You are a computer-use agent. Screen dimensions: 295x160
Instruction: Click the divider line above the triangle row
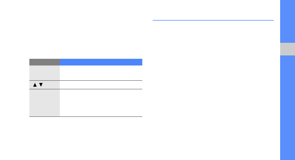point(86,80)
